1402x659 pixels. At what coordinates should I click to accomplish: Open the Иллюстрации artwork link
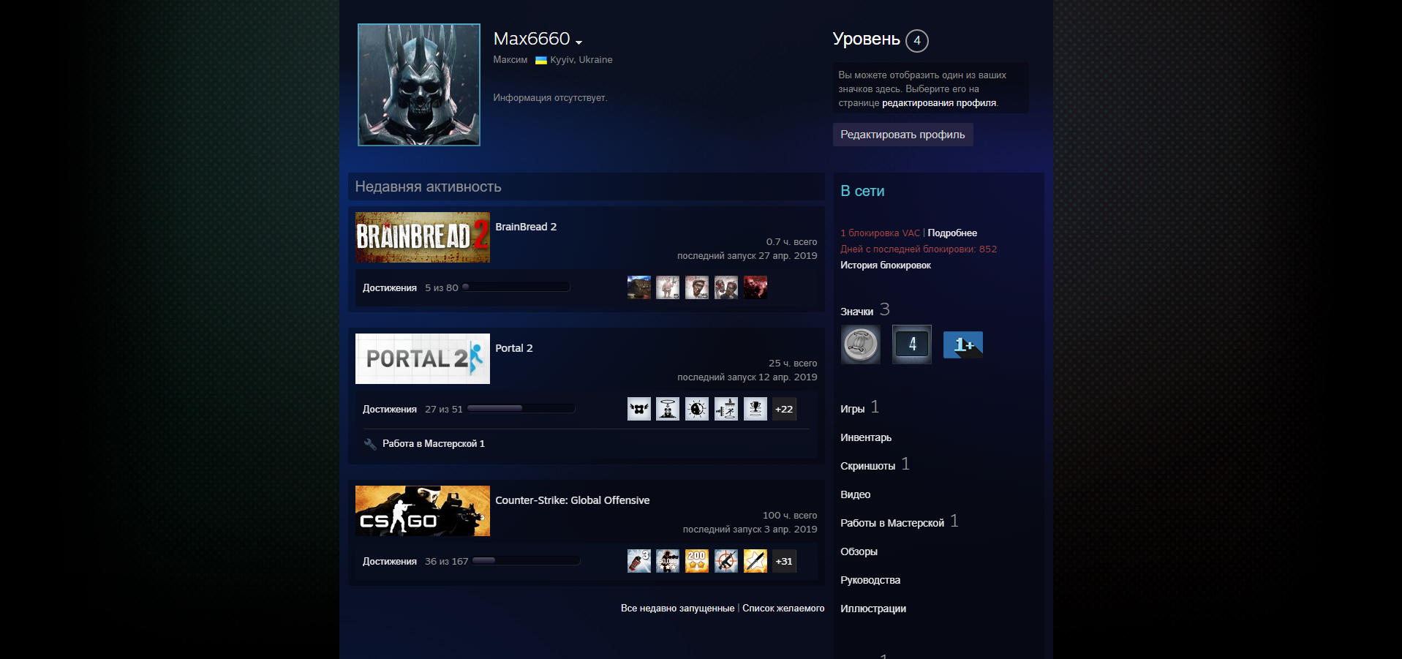[x=873, y=609]
